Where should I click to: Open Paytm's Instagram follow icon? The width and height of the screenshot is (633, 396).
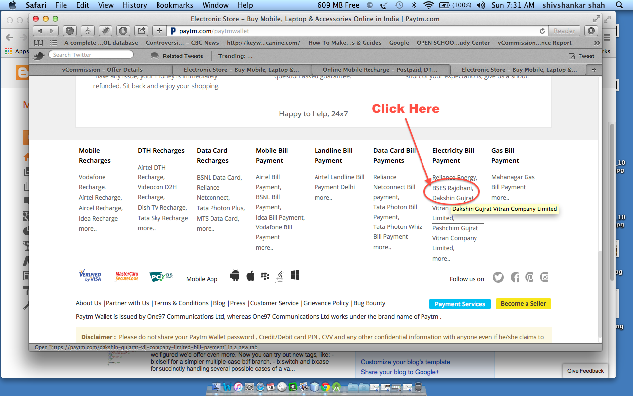click(544, 277)
